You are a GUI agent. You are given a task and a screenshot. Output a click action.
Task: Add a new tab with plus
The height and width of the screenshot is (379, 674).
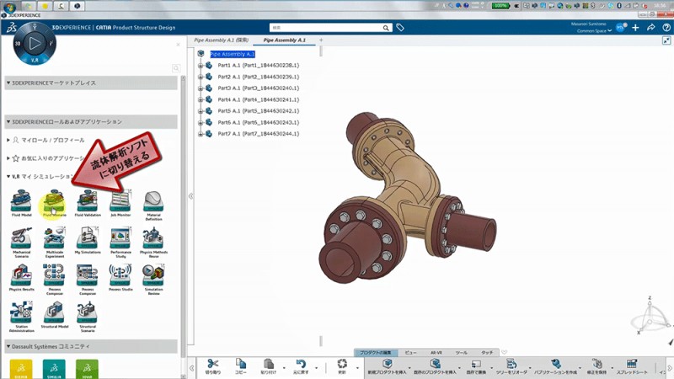click(x=321, y=40)
